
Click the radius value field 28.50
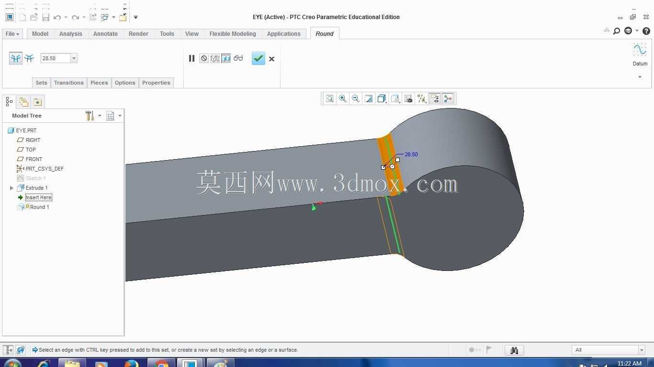coord(56,58)
